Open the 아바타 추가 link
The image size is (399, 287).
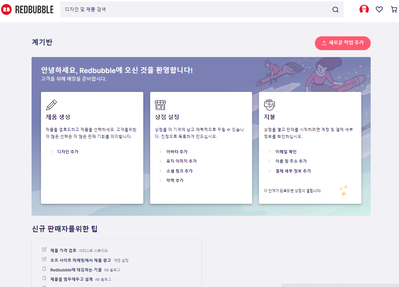[x=177, y=151]
